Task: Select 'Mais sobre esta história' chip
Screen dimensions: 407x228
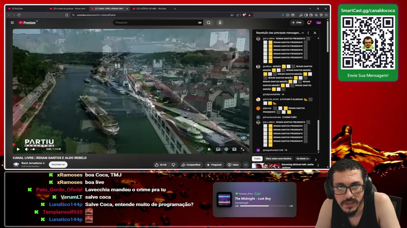Action: [x=279, y=159]
